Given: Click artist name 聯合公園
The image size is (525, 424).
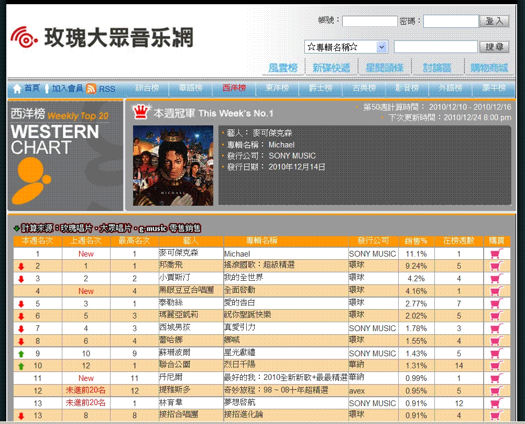Looking at the screenshot, I should (175, 365).
